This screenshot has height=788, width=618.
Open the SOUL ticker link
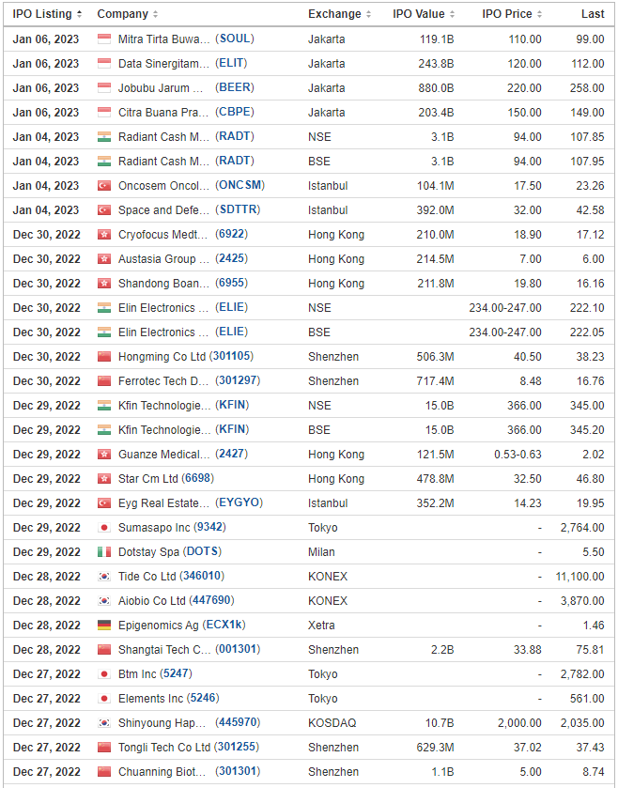pyautogui.click(x=235, y=39)
